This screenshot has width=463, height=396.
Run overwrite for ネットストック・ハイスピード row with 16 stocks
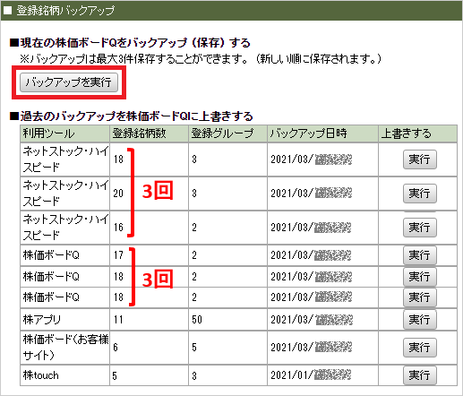[x=420, y=228]
